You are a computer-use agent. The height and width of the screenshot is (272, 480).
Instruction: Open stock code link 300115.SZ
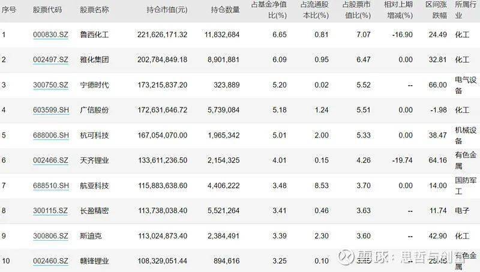coord(50,211)
